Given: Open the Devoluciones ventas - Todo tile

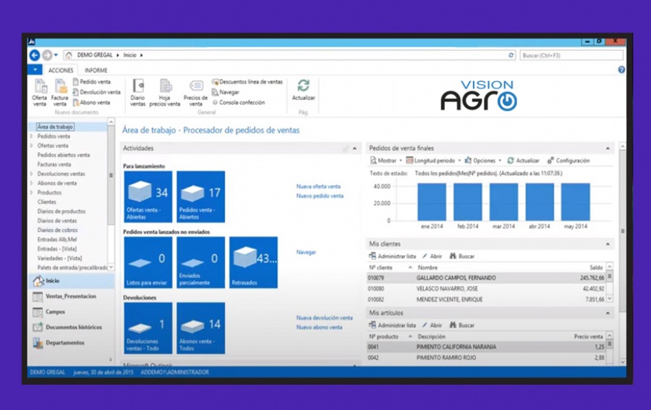Looking at the screenshot, I should (x=148, y=328).
